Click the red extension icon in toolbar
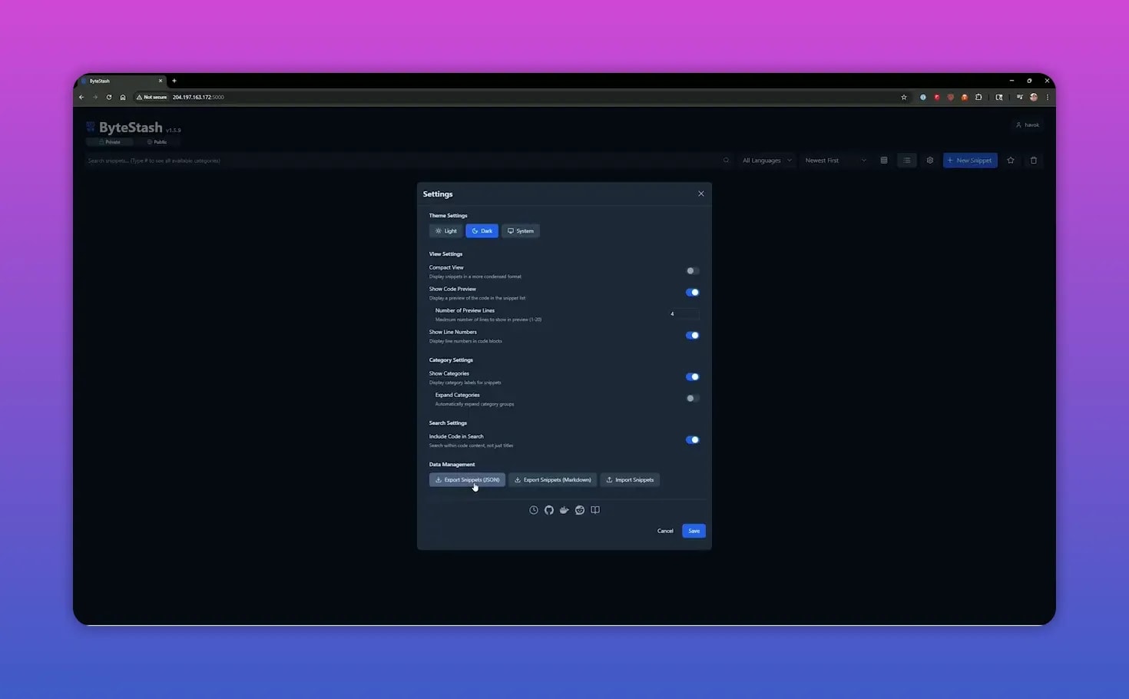The height and width of the screenshot is (699, 1129). pyautogui.click(x=937, y=98)
